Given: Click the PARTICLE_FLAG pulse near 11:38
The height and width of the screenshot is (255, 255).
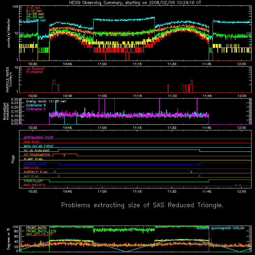Looking at the screenshot, I should 192,172.
